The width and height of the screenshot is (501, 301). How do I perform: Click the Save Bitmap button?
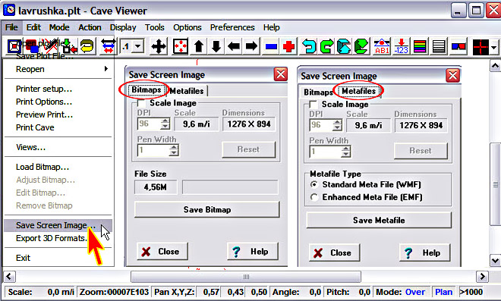[x=207, y=209]
